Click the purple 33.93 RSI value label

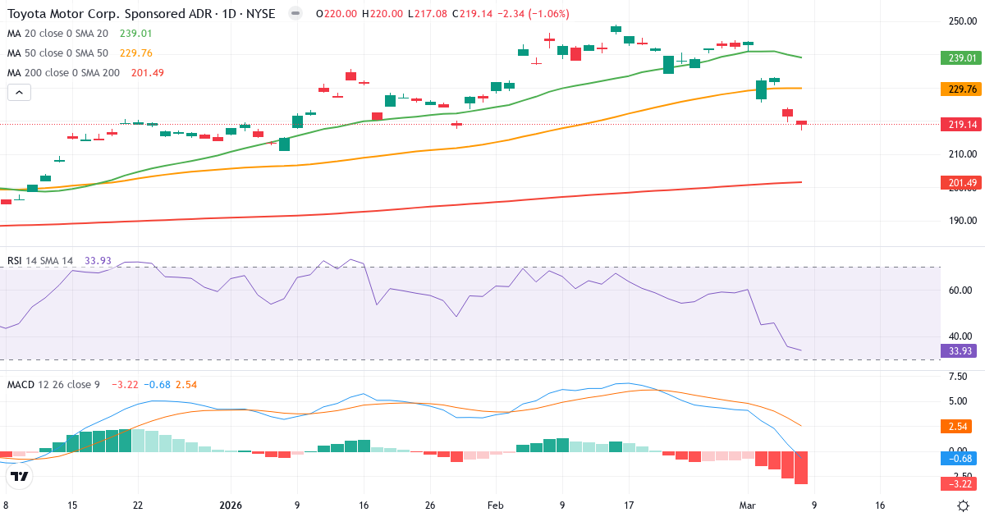957,351
